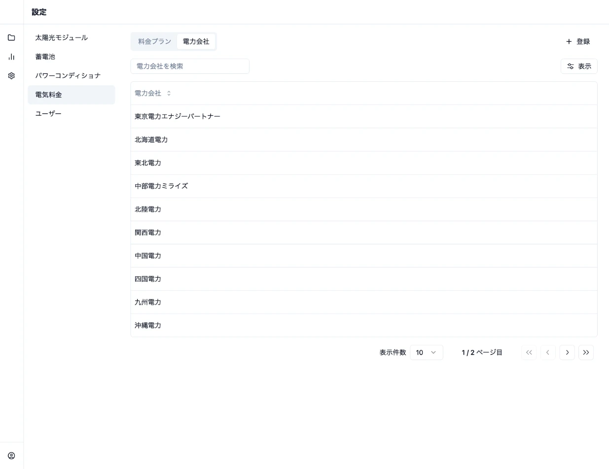Open the 表示 display options button
609x469 pixels.
click(x=579, y=66)
